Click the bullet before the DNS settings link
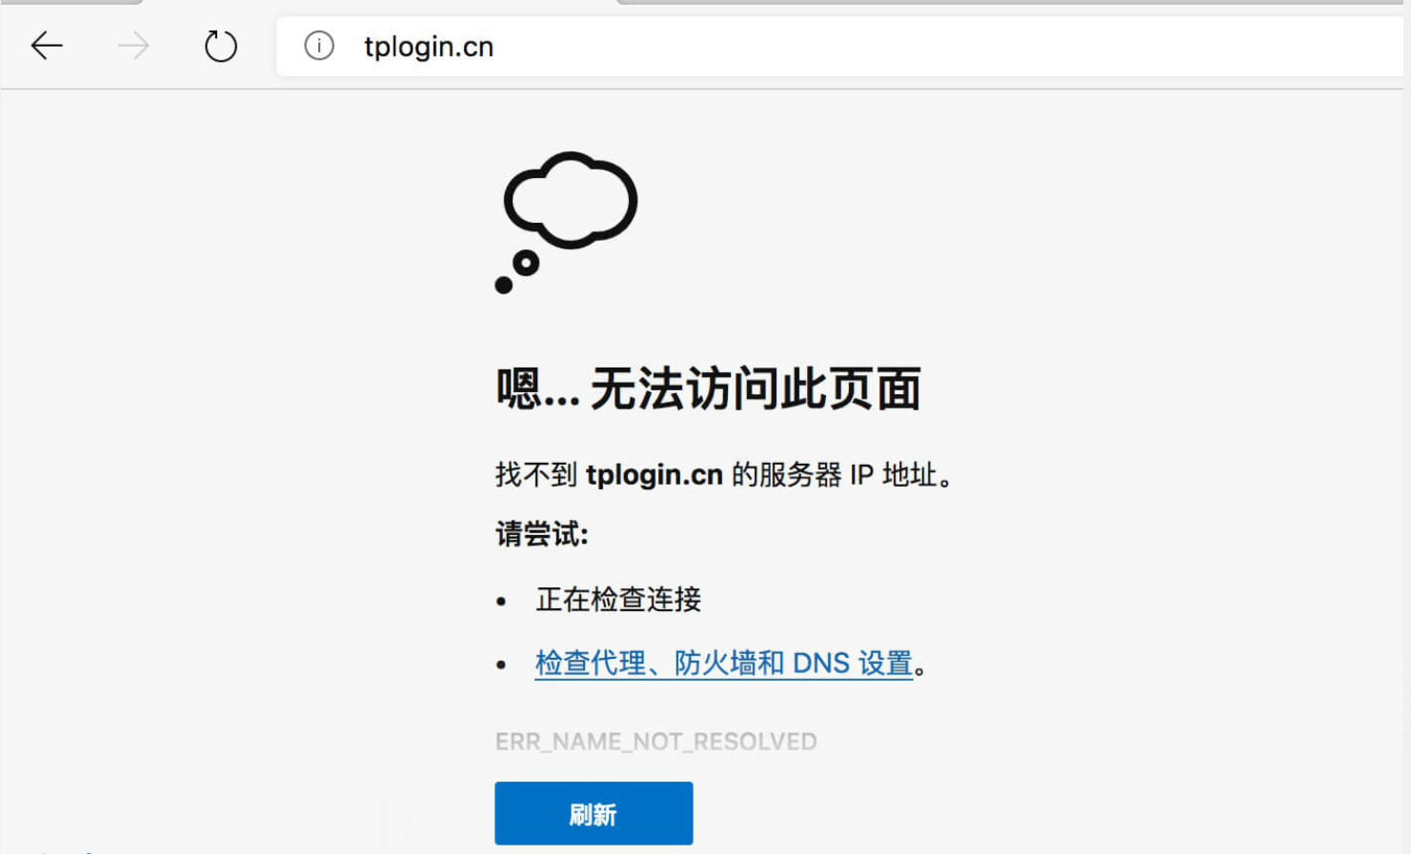 click(x=501, y=665)
